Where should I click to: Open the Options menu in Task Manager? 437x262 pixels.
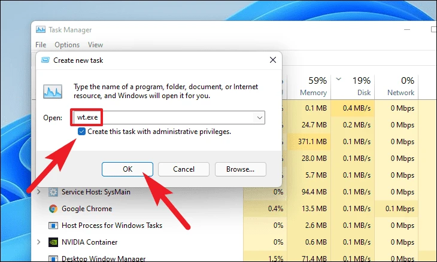tap(67, 45)
